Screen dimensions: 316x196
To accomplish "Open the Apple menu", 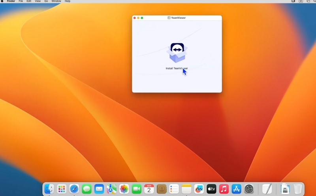I will 2,1.
